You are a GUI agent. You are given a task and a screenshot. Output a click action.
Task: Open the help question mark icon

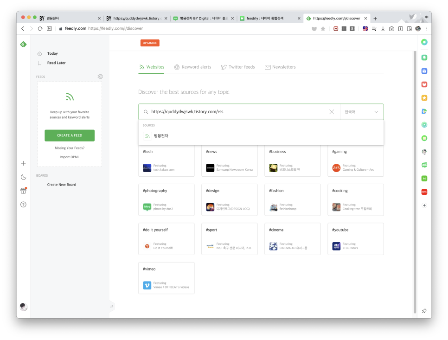[24, 205]
